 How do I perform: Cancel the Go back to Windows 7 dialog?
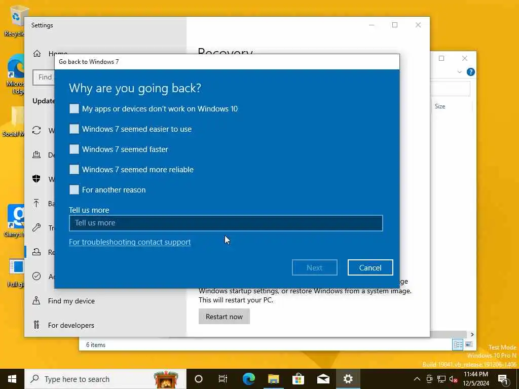click(370, 267)
